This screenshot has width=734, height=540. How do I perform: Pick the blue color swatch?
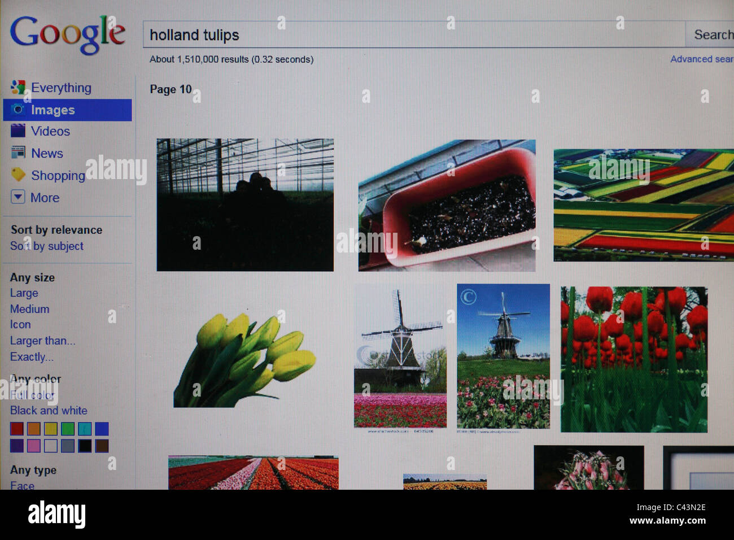tap(102, 429)
